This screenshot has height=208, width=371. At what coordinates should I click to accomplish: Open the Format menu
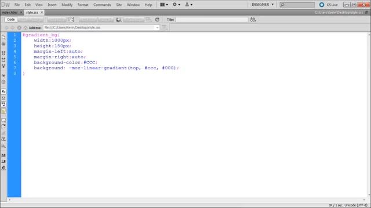tap(83, 5)
